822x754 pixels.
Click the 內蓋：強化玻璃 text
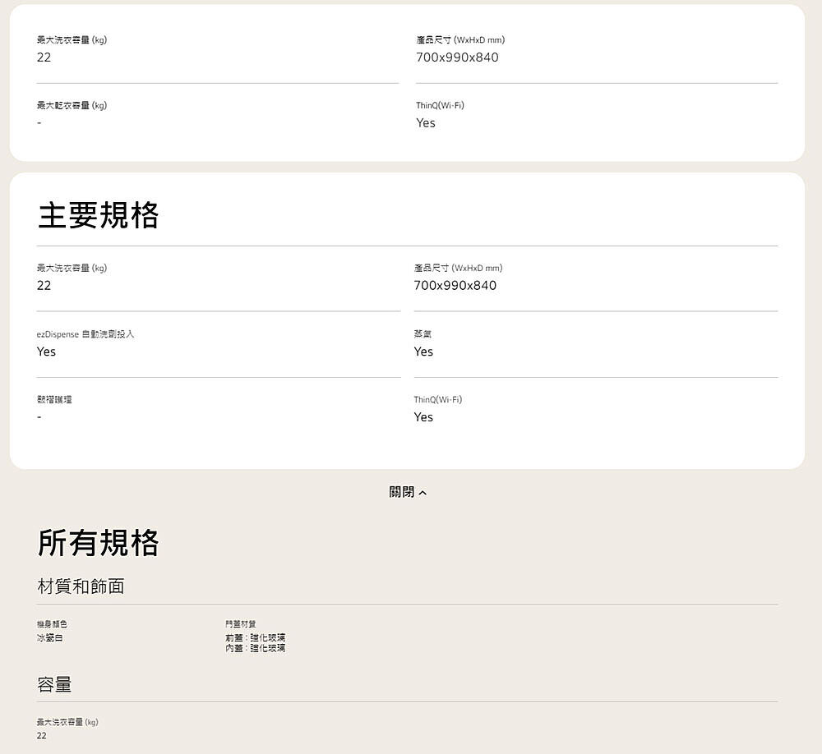tap(255, 648)
